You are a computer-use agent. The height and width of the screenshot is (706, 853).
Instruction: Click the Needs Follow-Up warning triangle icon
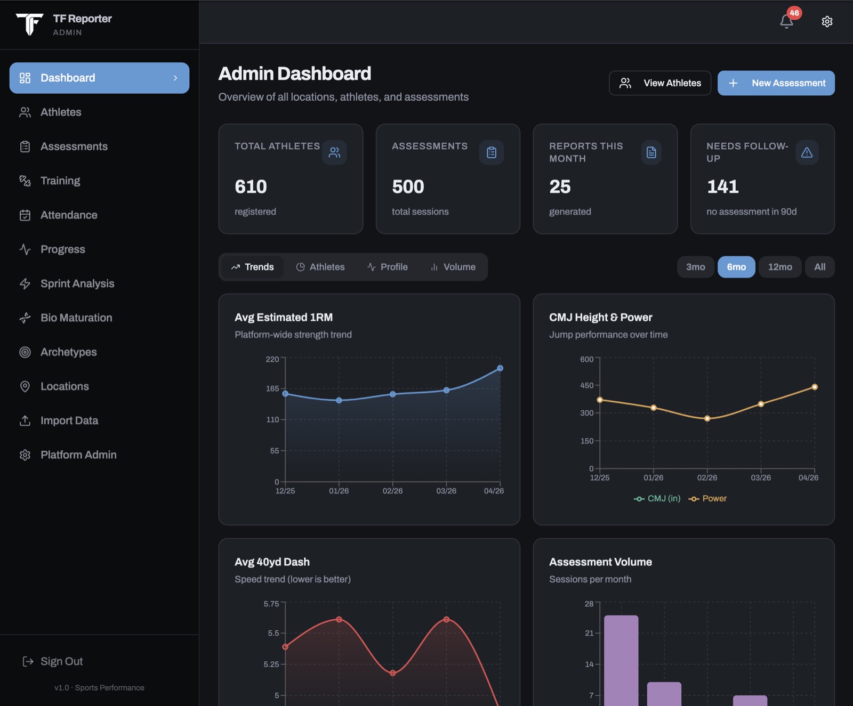pos(807,152)
